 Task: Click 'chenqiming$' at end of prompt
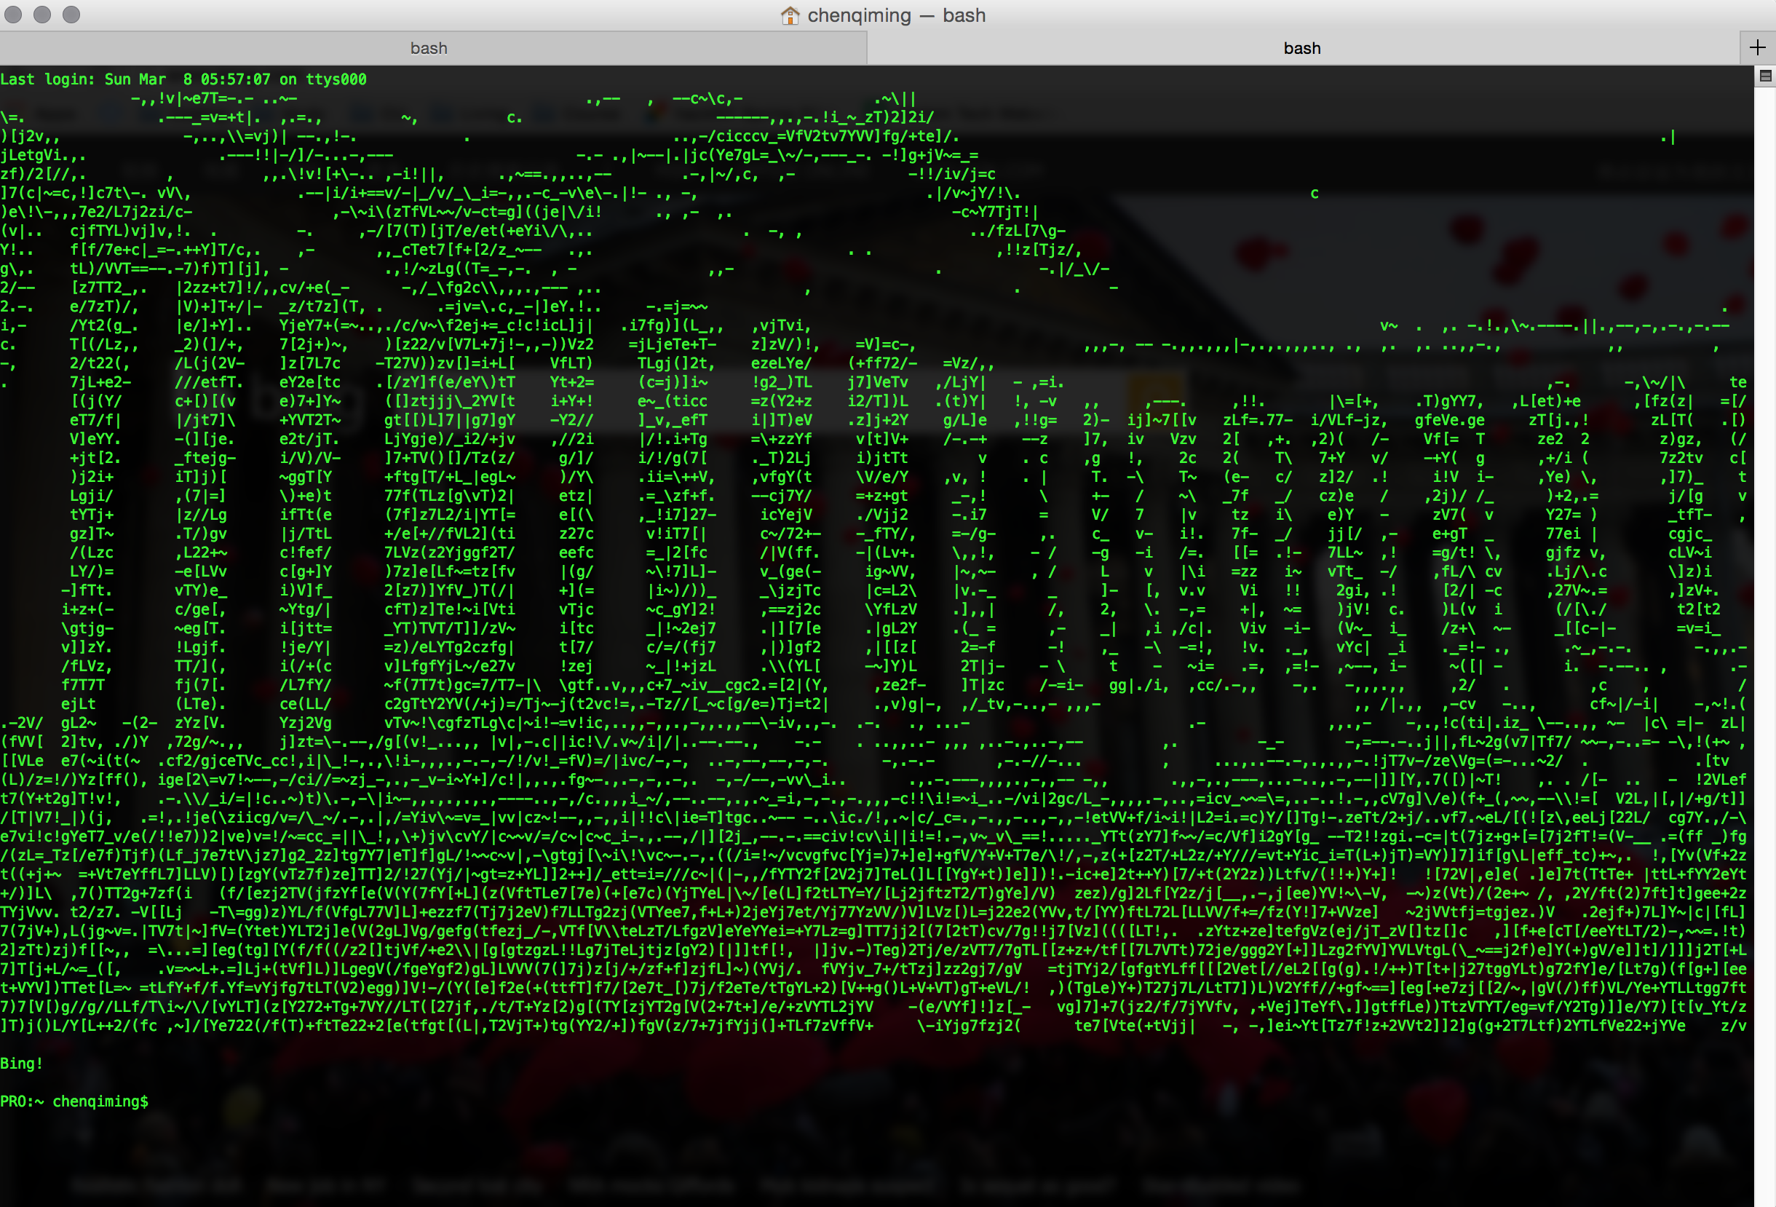coord(100,1101)
